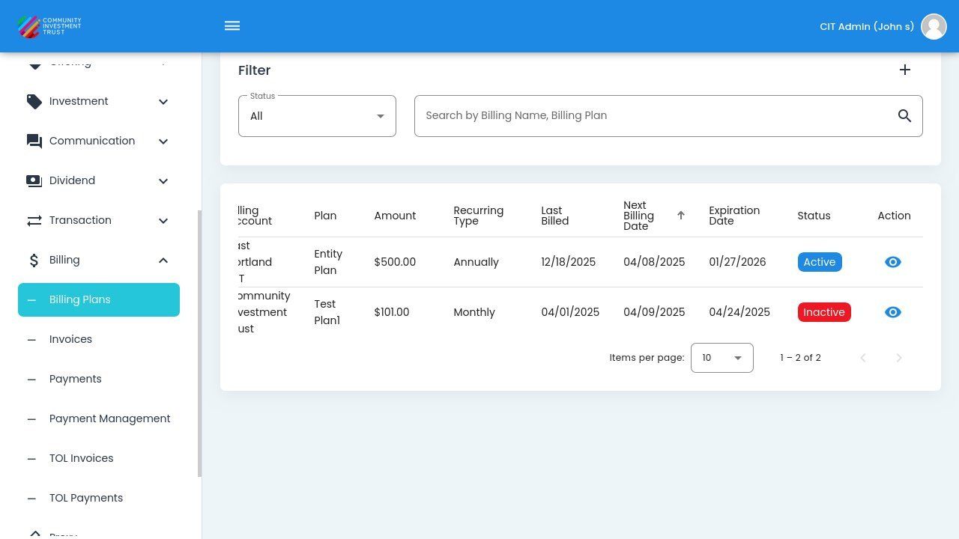Click the hamburger menu icon
The height and width of the screenshot is (539, 959).
[x=232, y=26]
